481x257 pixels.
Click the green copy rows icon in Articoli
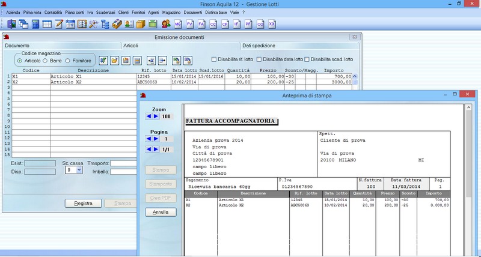click(176, 60)
